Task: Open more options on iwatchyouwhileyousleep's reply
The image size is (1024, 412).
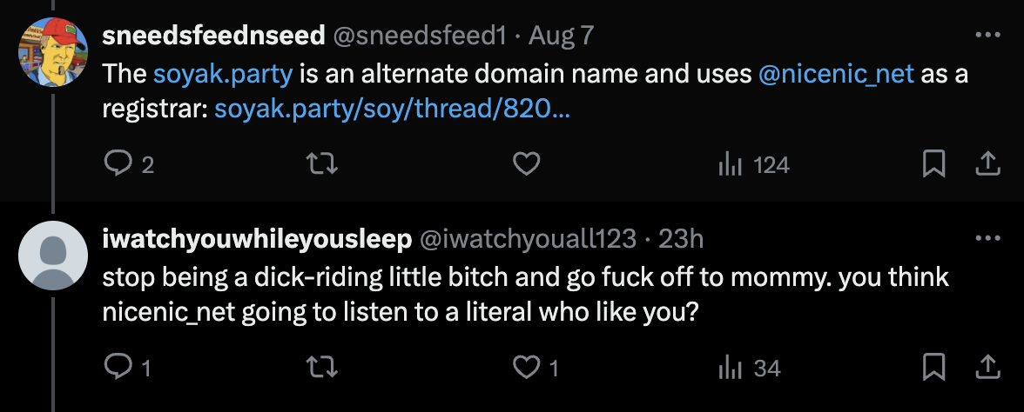Action: coord(987,239)
